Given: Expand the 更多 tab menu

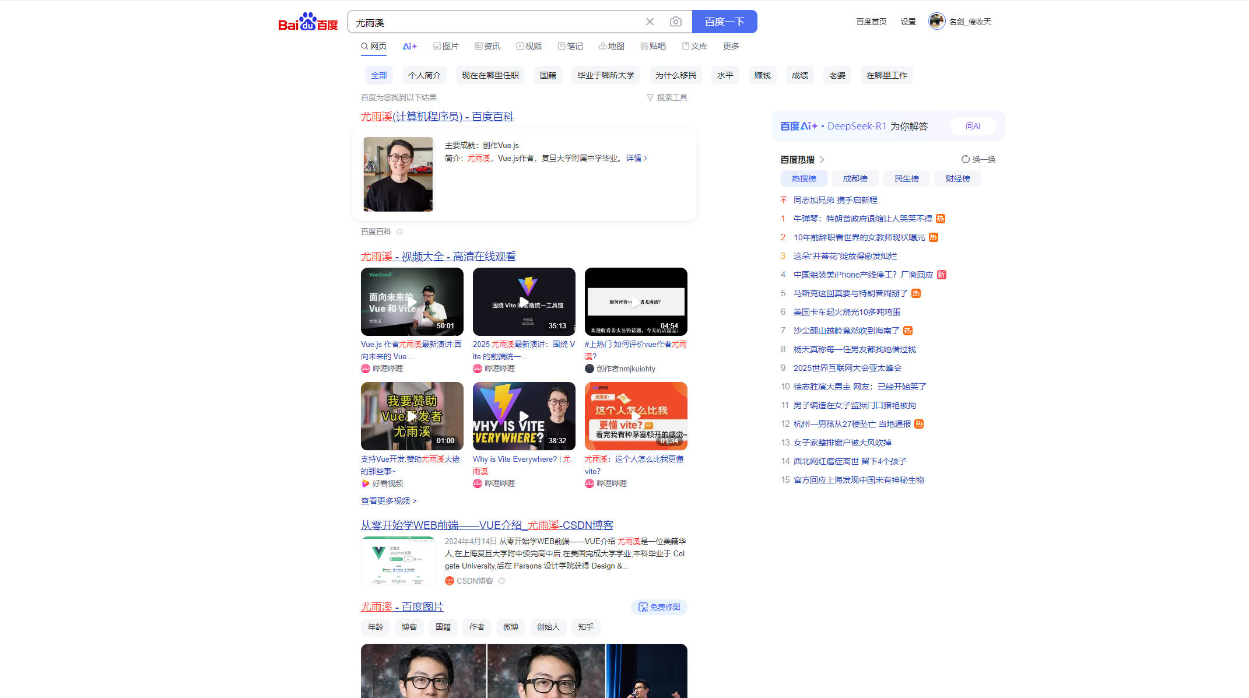Looking at the screenshot, I should point(731,46).
